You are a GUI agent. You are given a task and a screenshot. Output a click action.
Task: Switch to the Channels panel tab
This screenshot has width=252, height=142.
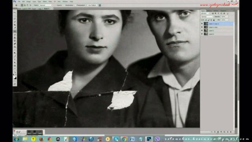pyautogui.click(x=223, y=11)
